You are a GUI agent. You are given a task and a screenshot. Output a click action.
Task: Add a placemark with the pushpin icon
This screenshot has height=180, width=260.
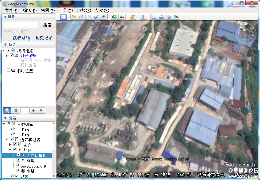[74, 17]
